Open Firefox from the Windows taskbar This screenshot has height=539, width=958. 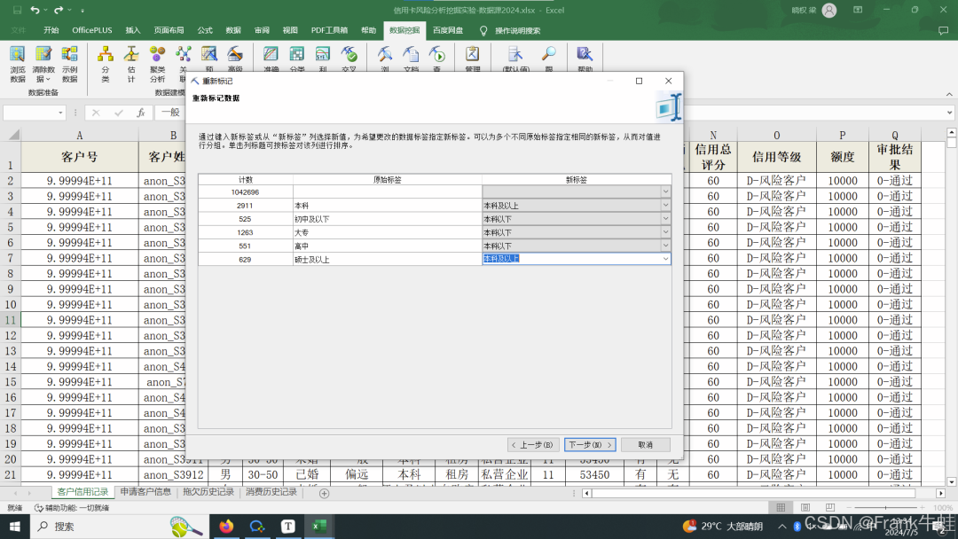(x=226, y=526)
